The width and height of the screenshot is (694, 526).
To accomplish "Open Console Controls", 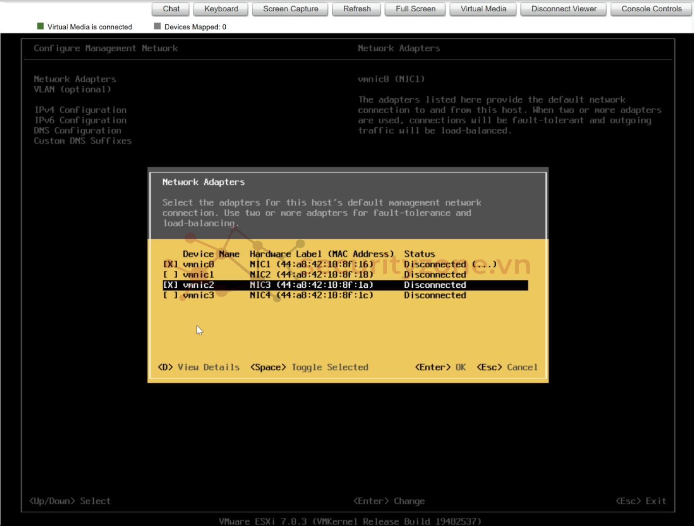I will [651, 9].
